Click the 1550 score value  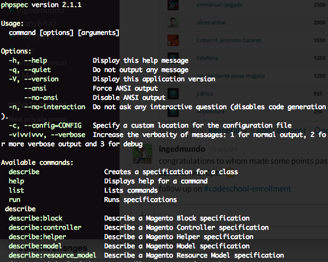tap(319, 40)
